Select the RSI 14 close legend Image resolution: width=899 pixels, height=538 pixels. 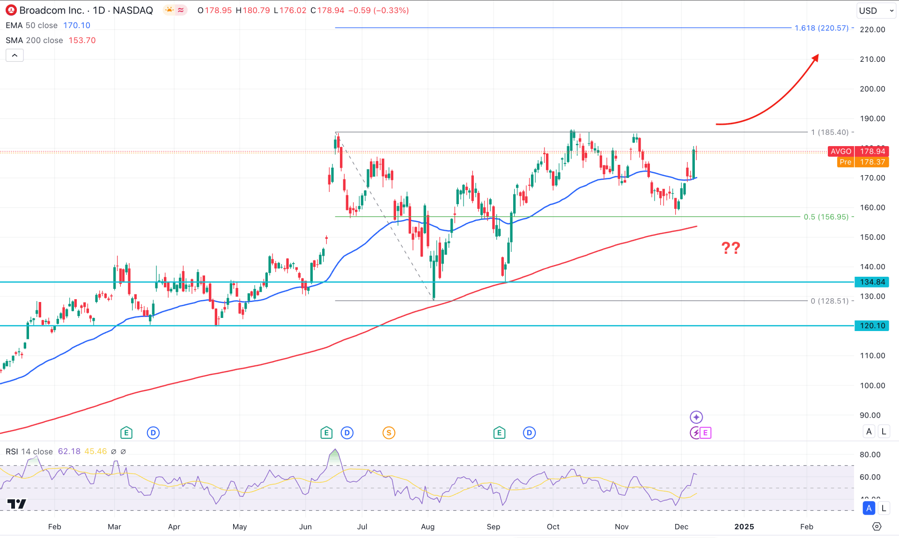click(x=29, y=451)
